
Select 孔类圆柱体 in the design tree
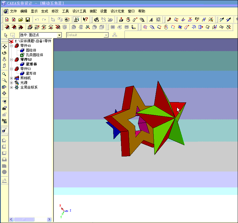(x=35, y=55)
